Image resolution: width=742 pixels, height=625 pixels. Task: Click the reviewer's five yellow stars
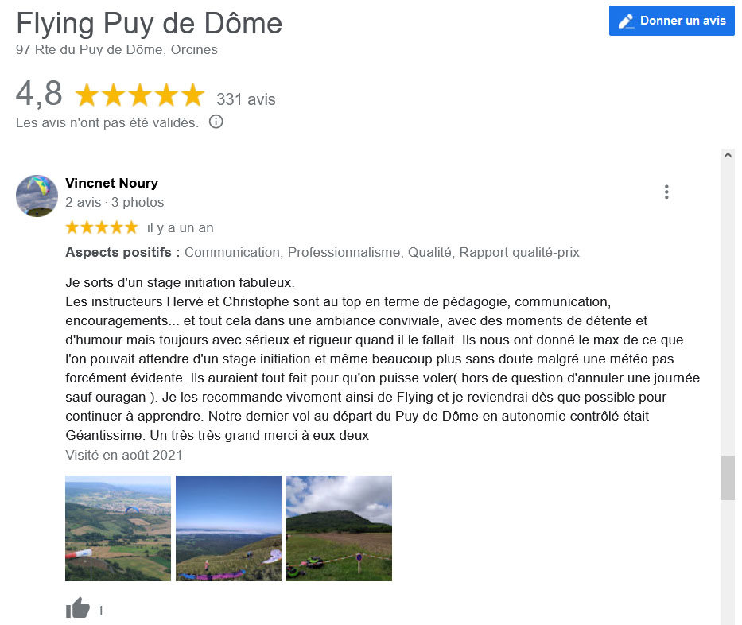coord(102,227)
